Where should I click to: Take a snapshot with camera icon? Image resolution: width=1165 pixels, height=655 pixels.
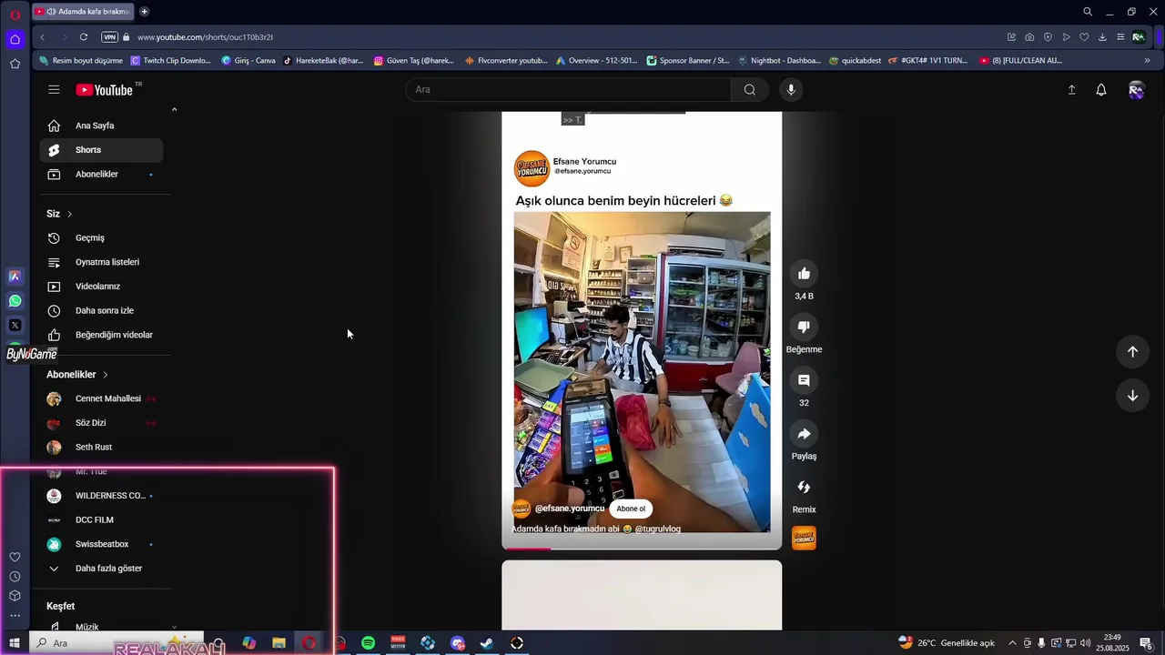1029,37
